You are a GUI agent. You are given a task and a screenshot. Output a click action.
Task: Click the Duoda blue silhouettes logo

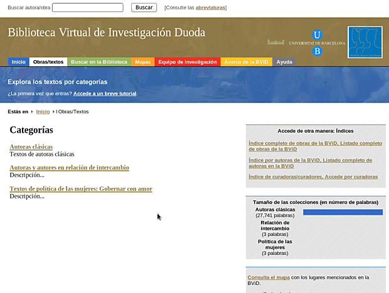(365, 42)
